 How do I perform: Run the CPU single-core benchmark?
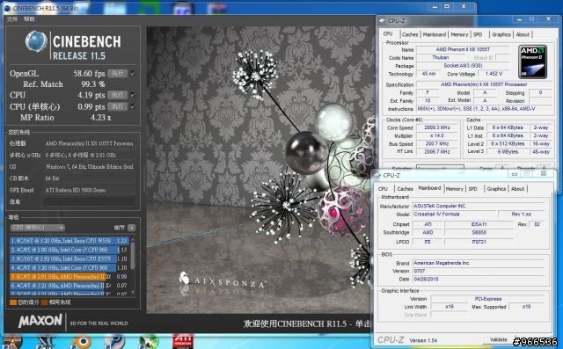[117, 106]
